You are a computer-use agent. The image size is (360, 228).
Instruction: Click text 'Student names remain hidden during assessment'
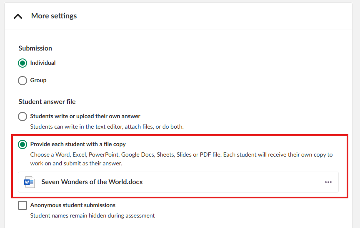(92, 215)
